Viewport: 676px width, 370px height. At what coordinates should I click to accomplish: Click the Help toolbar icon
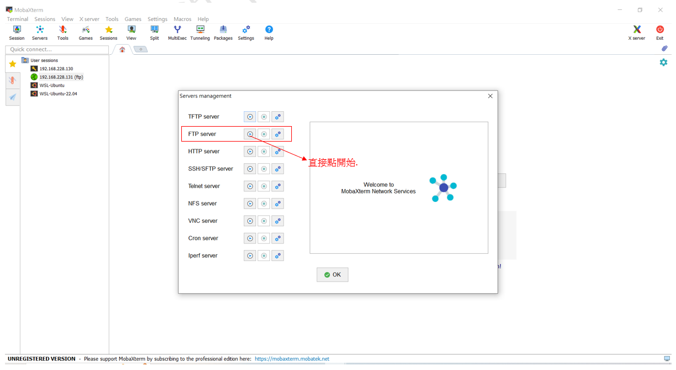pos(269,33)
